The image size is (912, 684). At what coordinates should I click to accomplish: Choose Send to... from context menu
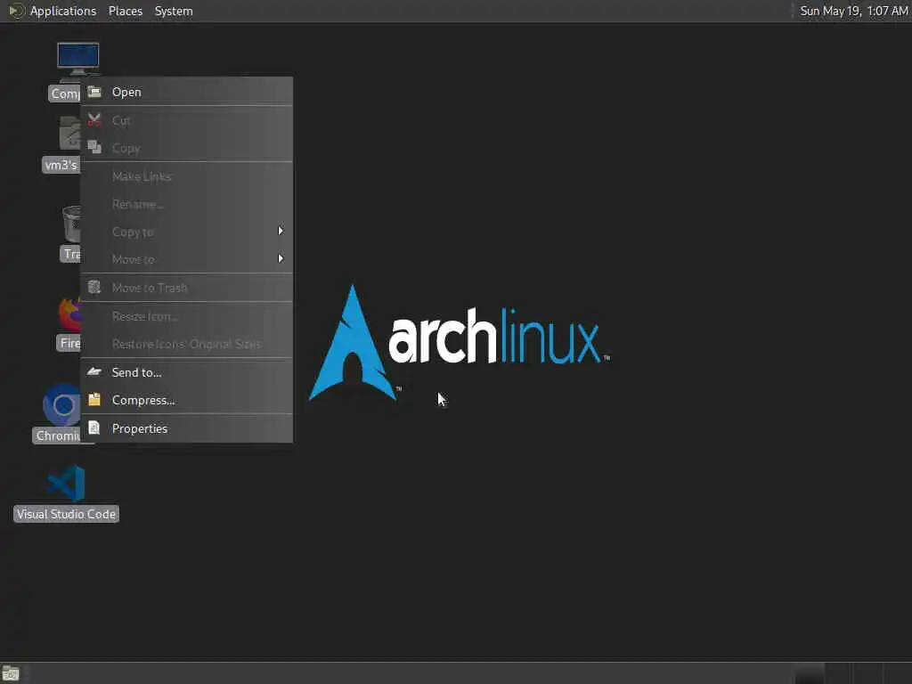point(187,372)
